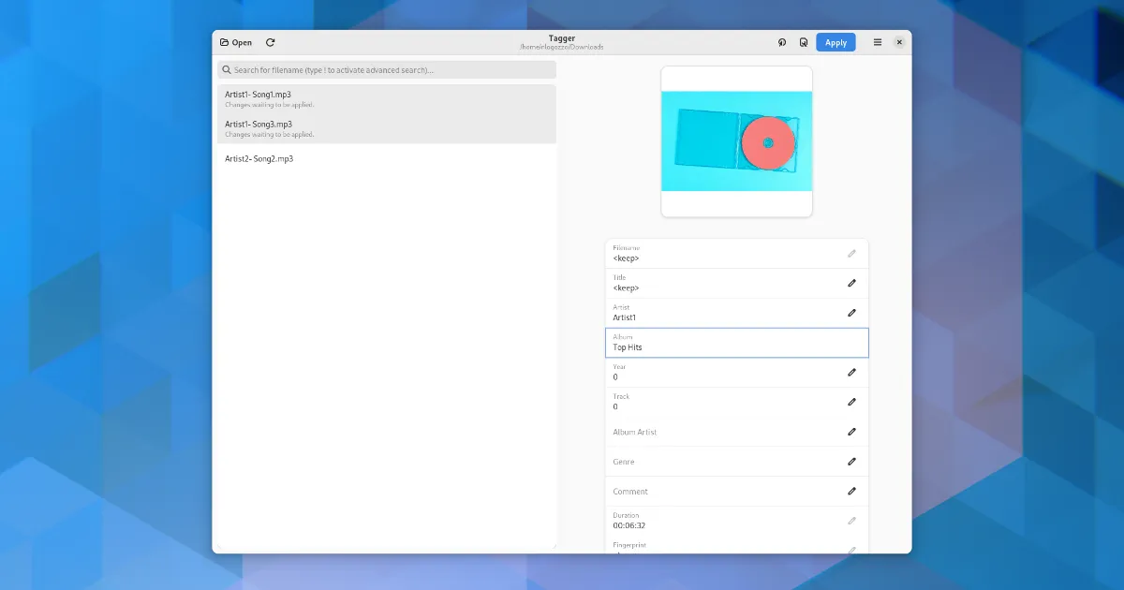1124x590 pixels.
Task: Edit Comment using its pencil icon
Action: 851,491
